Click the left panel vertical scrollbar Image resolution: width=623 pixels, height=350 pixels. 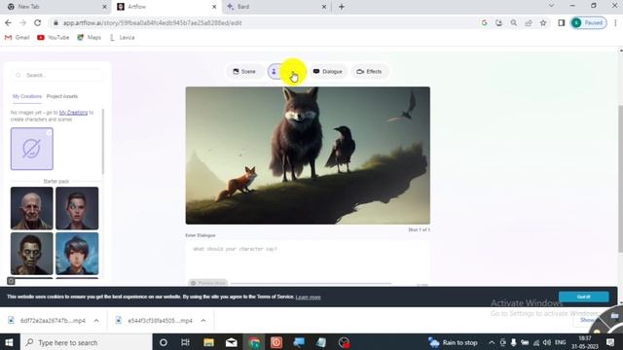(103, 142)
